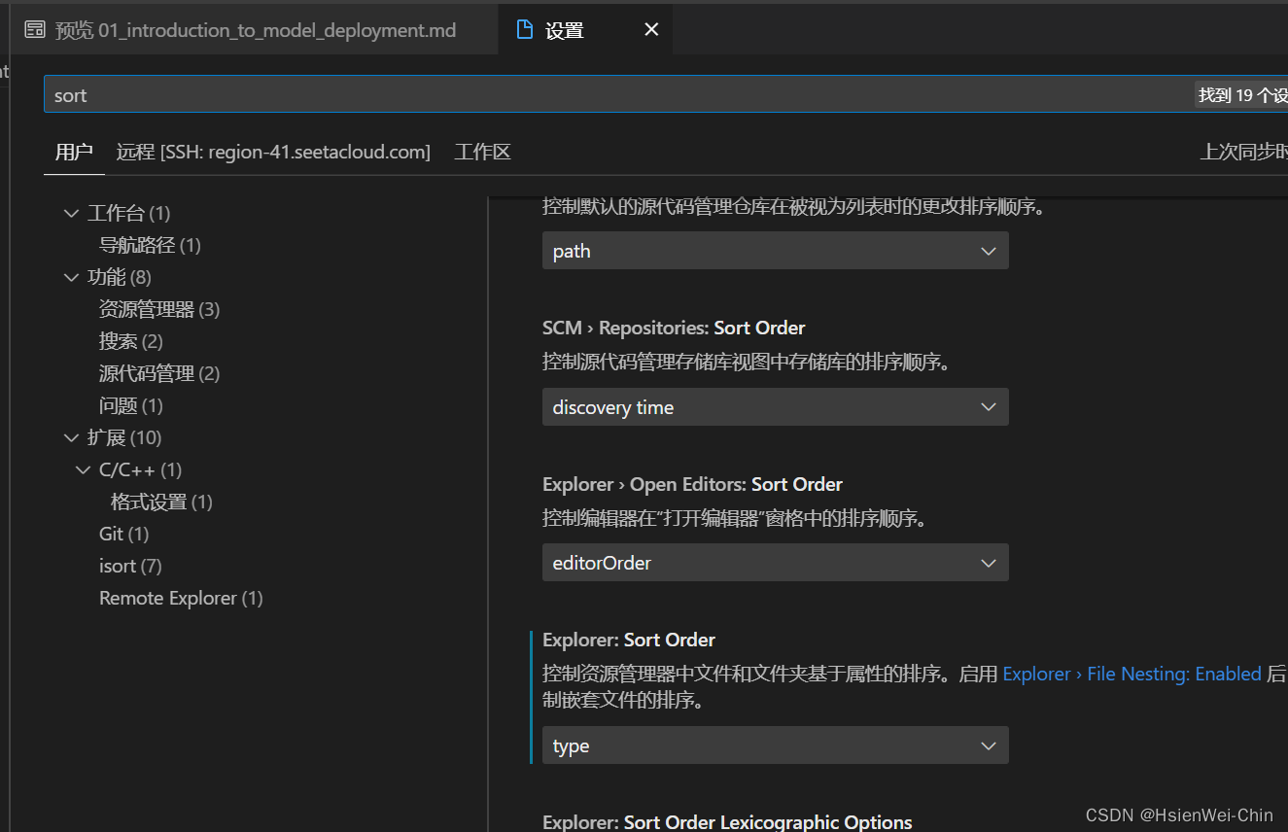1288x832 pixels.
Task: Switch to the 工作区 settings scope
Action: [x=482, y=151]
